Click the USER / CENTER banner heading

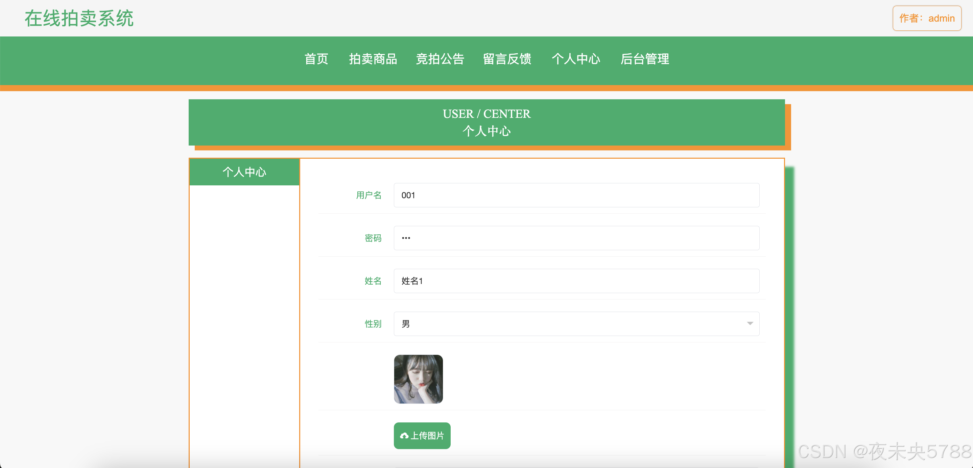pyautogui.click(x=486, y=113)
